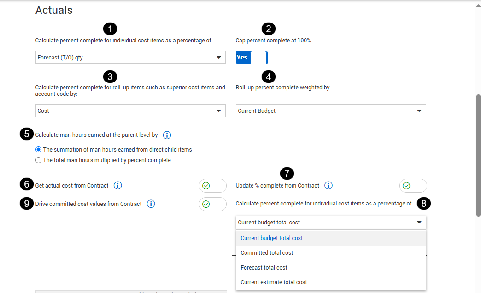Choose Forecast total cost from list
481x293 pixels.
click(264, 268)
